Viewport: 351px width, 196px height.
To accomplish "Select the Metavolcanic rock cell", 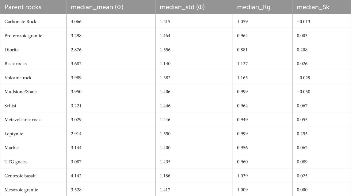I will tap(22, 120).
